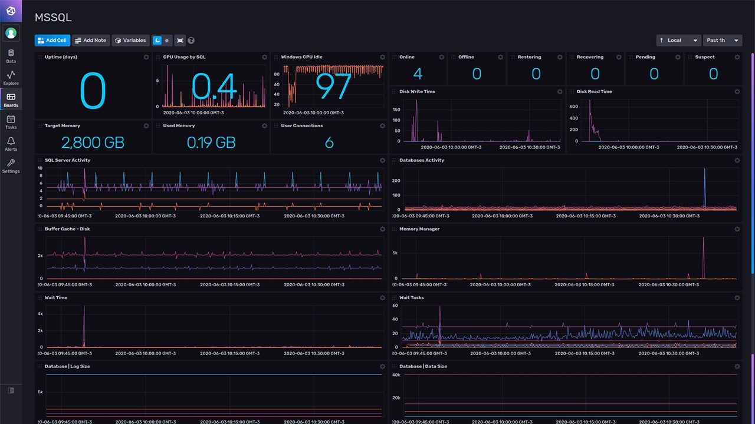755x424 pixels.
Task: Click the "0.4" CPU Usage value
Action: 214,87
